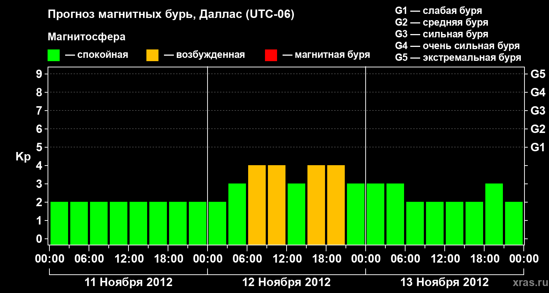Click the '18:00' tick label for 11 Ноября
Viewport: 549px width, 293px height.
coord(168,259)
